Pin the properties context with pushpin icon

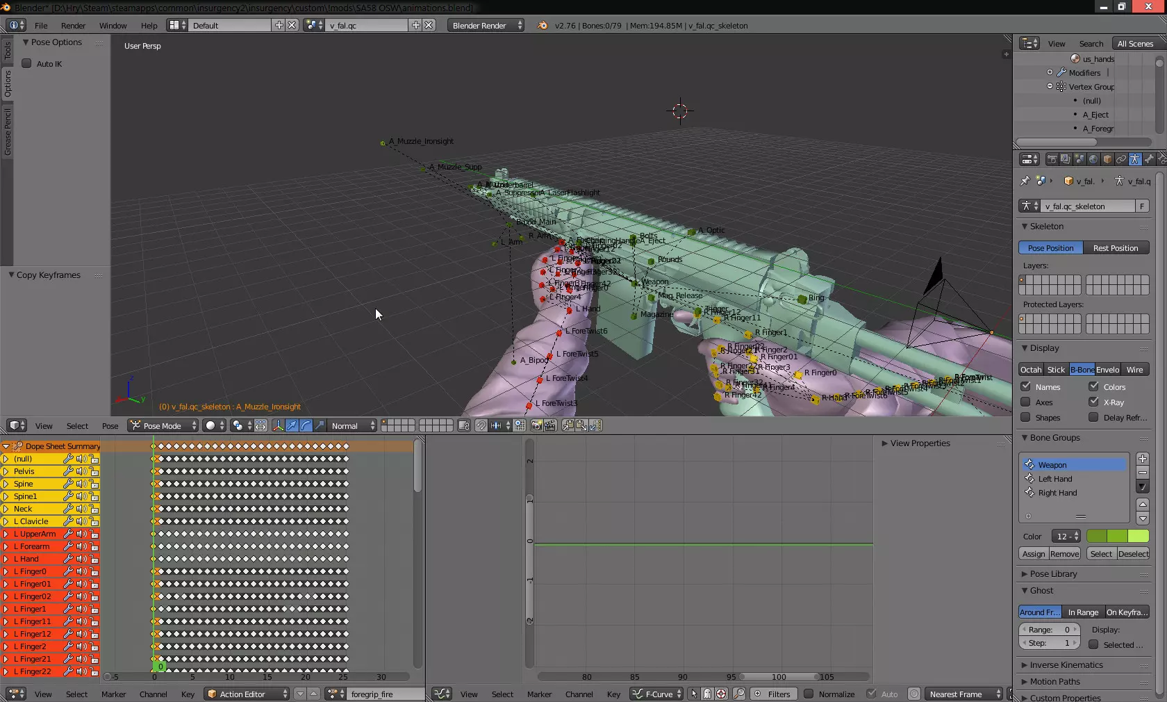1025,181
